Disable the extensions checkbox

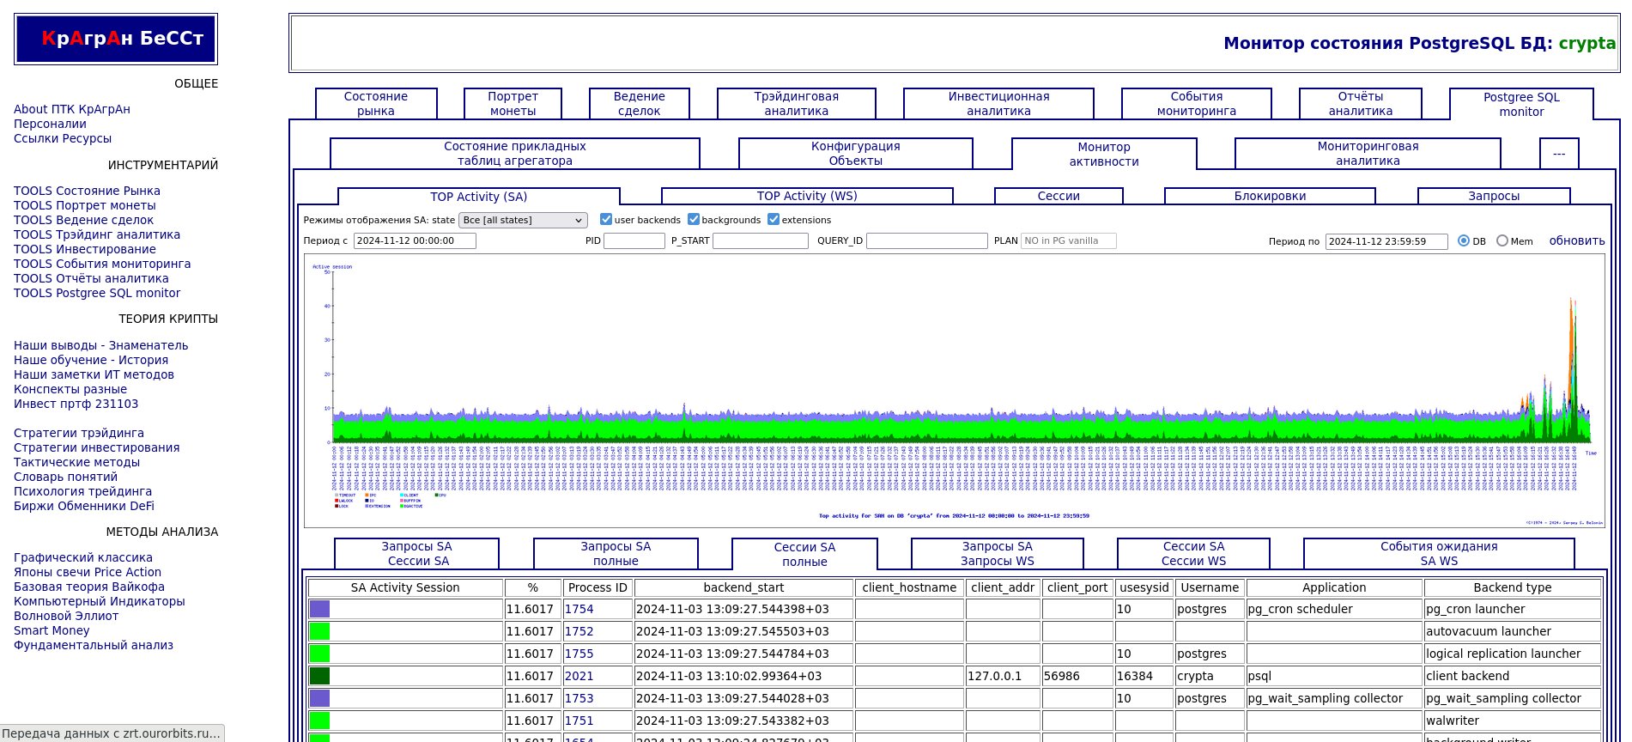coord(774,219)
